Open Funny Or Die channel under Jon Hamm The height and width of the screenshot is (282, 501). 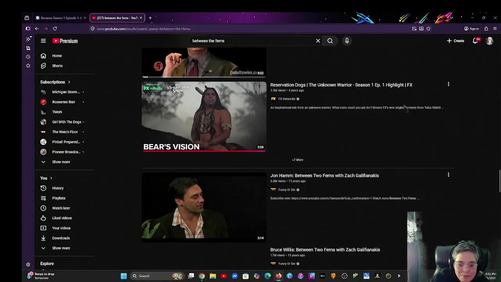pos(287,190)
